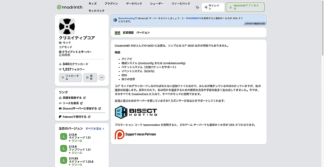Expand すべてを見る versions chevron link

95,128
